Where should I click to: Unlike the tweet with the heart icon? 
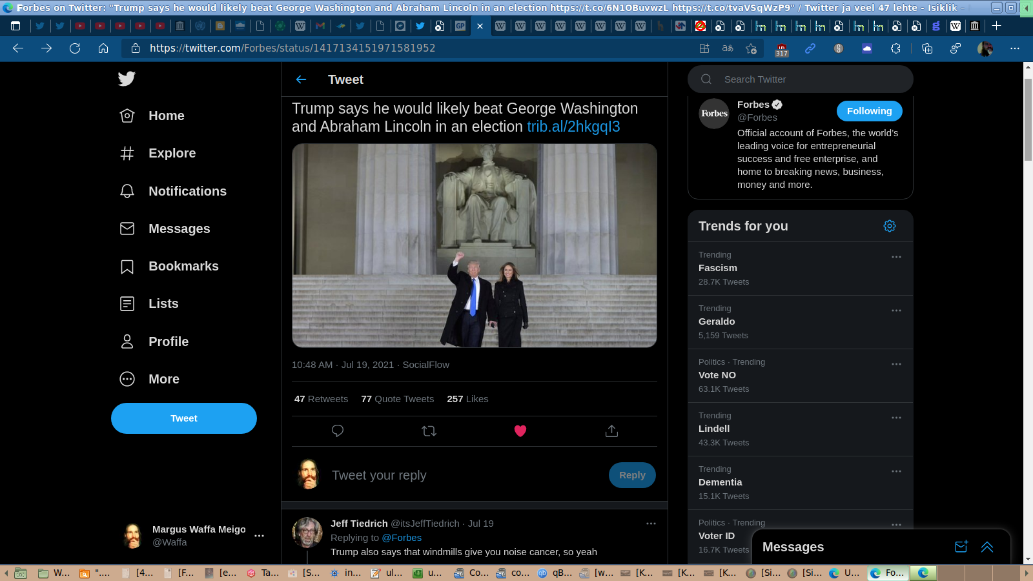[x=520, y=431]
